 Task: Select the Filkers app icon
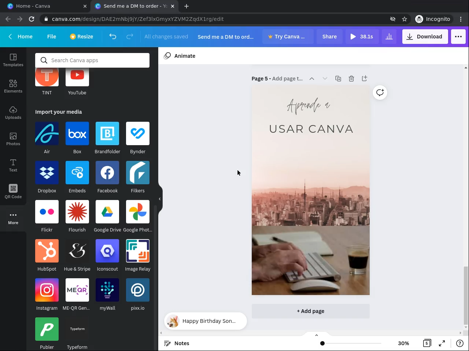coord(138,173)
